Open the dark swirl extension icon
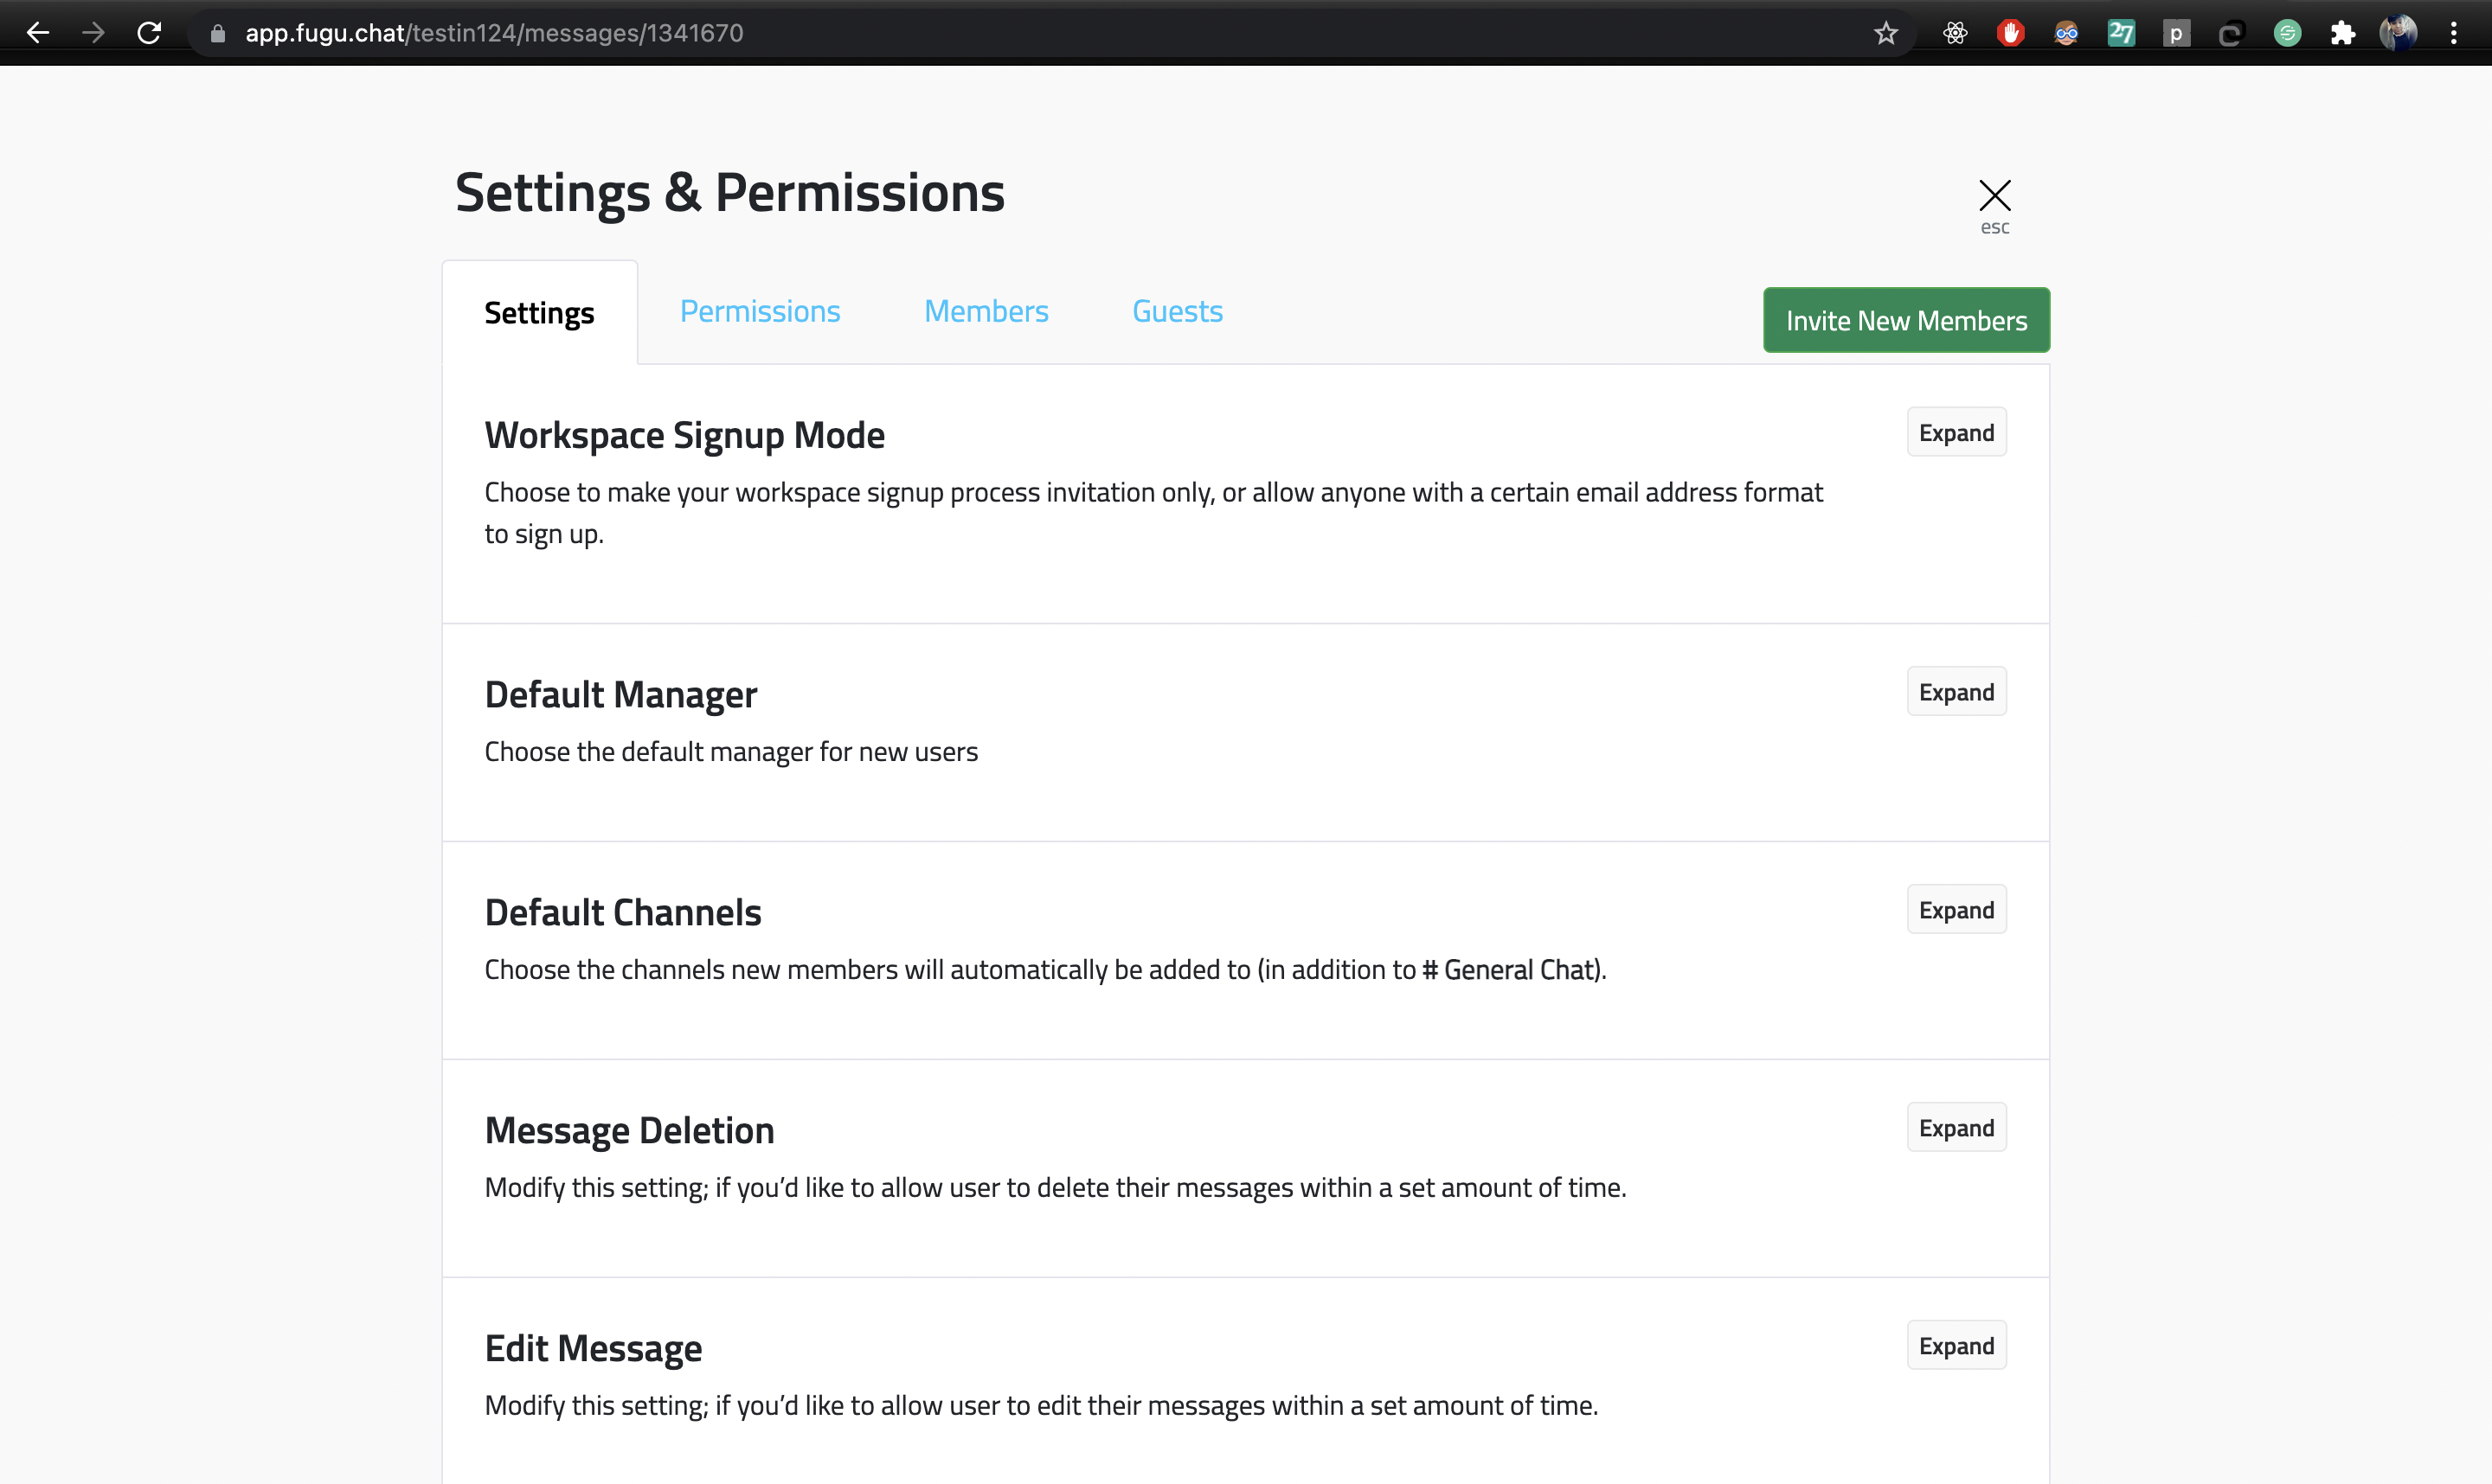 (2231, 33)
